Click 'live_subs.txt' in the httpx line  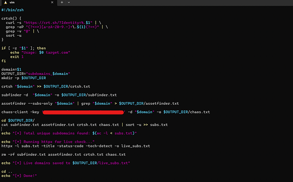click(136, 146)
